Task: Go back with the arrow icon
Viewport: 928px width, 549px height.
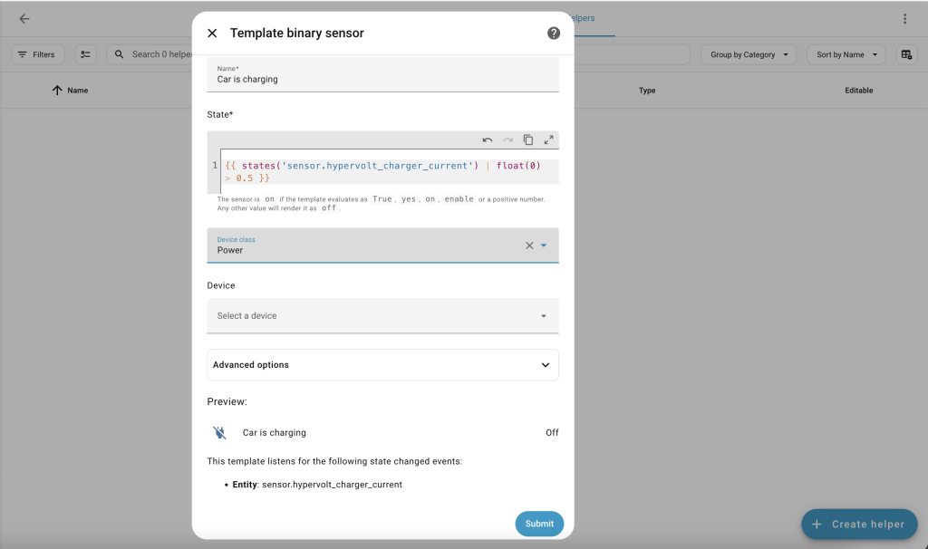Action: (24, 19)
